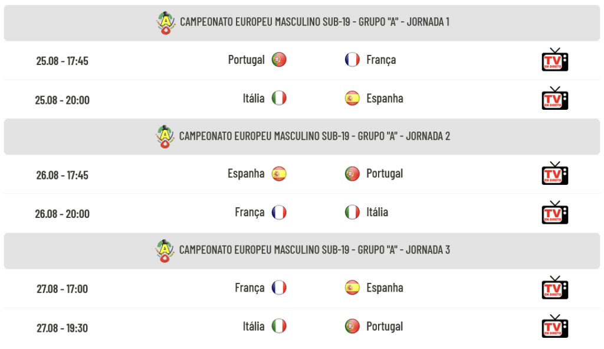Click the championship logo in the Jornada 2 header

tap(165, 137)
